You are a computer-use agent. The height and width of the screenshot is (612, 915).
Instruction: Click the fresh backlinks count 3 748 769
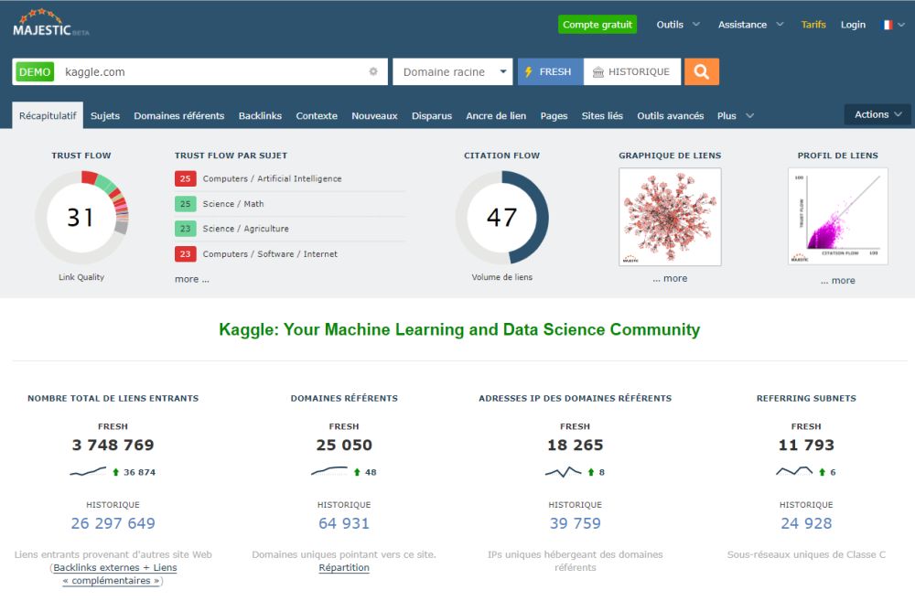(x=113, y=446)
